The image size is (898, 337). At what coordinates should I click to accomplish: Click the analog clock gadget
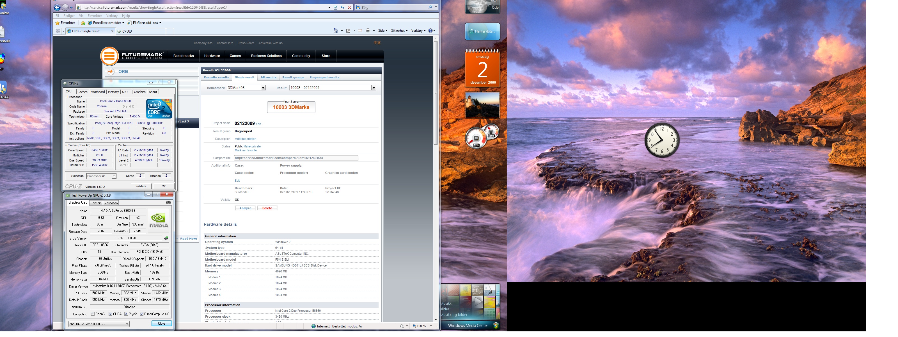[x=662, y=140]
